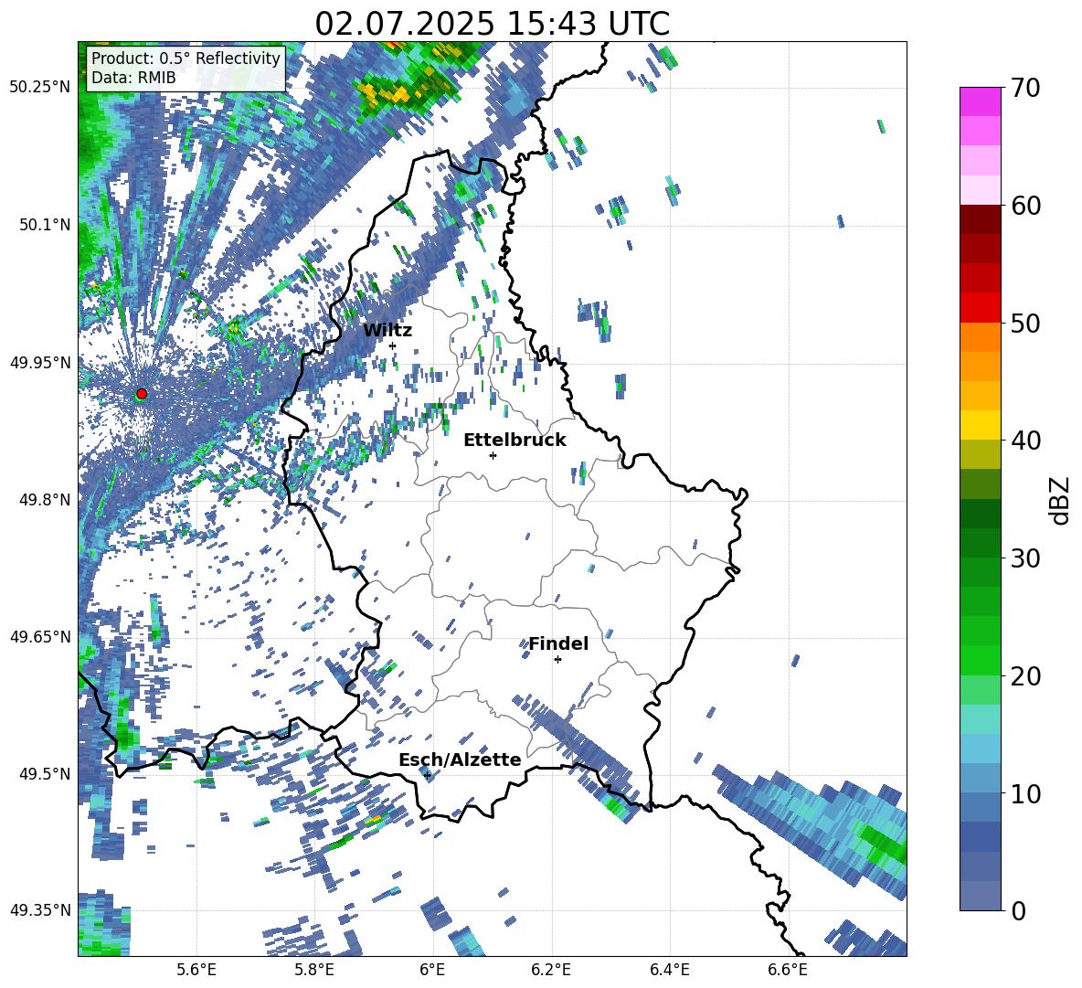Viewport: 1082px width, 988px height.
Task: Click the 49.5°N latitude label
Action: (x=44, y=773)
